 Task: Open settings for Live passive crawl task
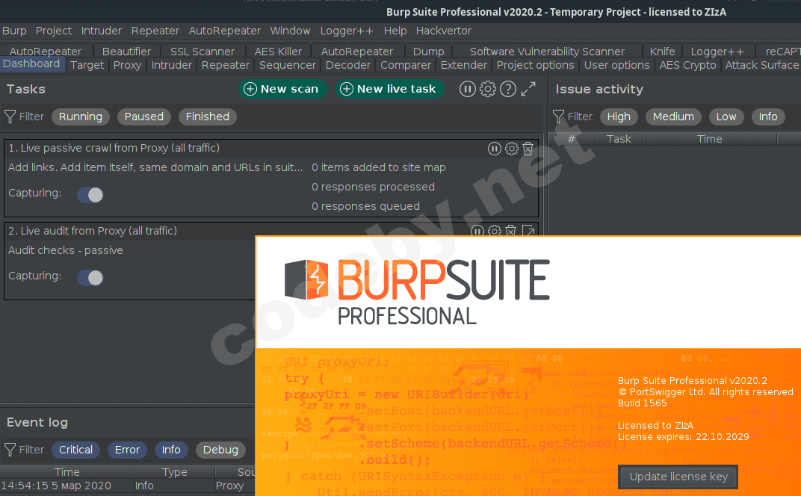[511, 149]
